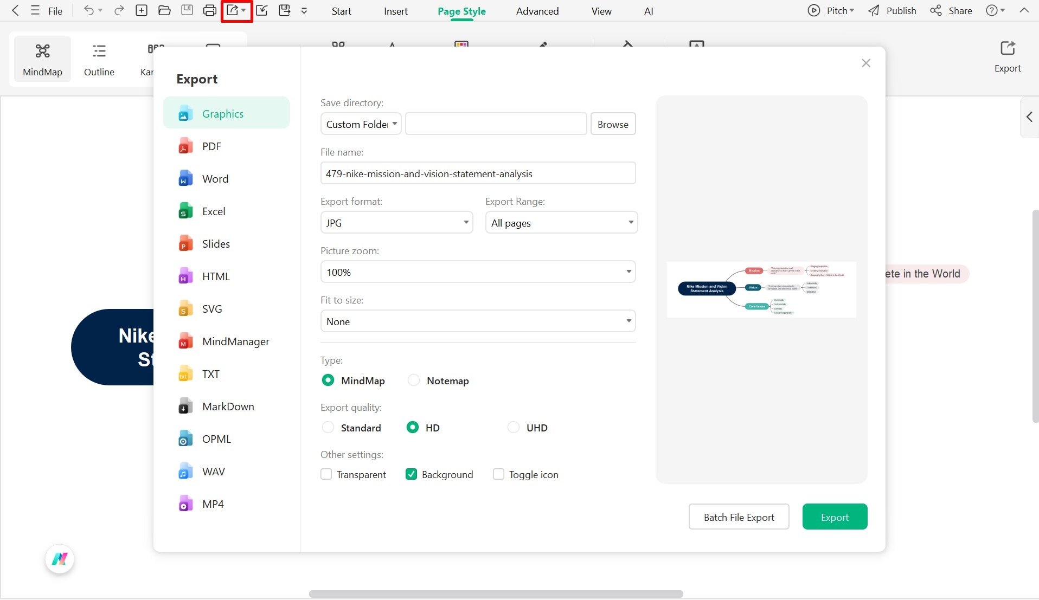Open the Custom Folder save directory dropdown
The height and width of the screenshot is (600, 1039).
coord(361,124)
